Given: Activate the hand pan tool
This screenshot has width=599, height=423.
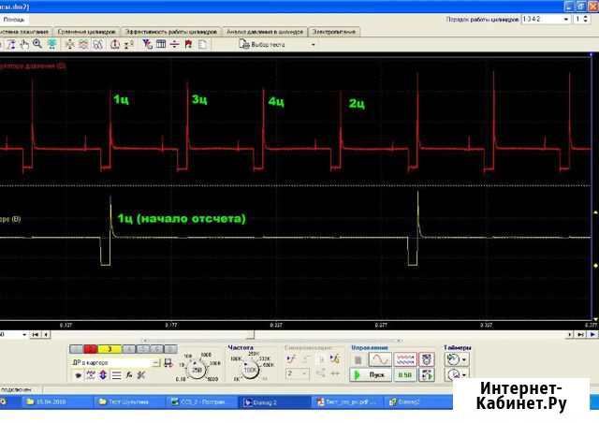Looking at the screenshot, I should point(24,44).
